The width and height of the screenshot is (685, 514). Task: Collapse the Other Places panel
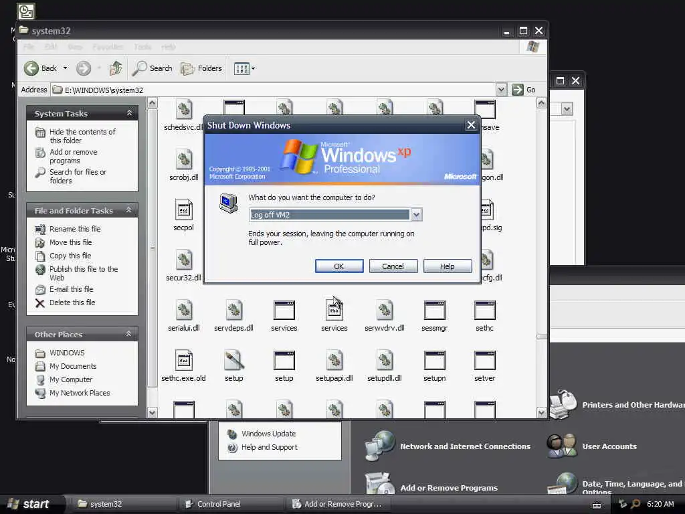pos(129,334)
